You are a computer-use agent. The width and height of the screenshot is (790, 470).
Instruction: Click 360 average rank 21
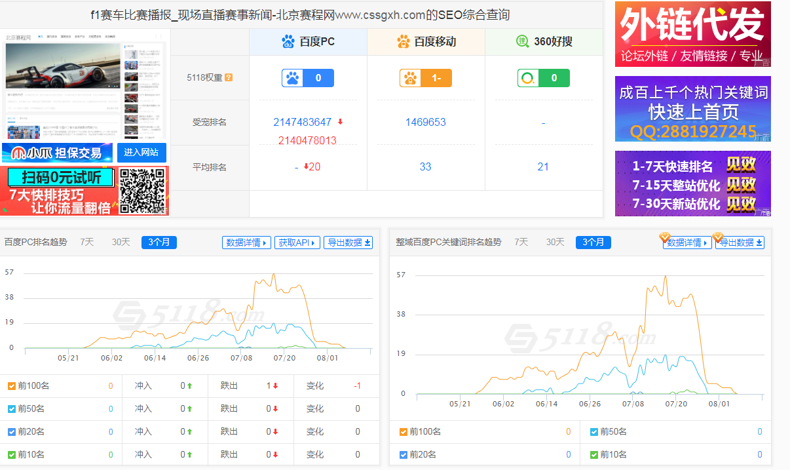tap(543, 166)
